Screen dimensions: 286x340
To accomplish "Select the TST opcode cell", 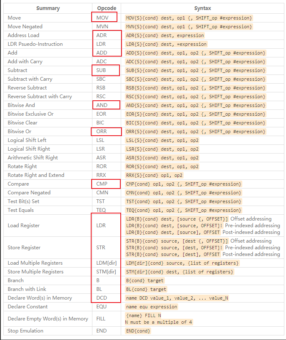I will (x=107, y=201).
